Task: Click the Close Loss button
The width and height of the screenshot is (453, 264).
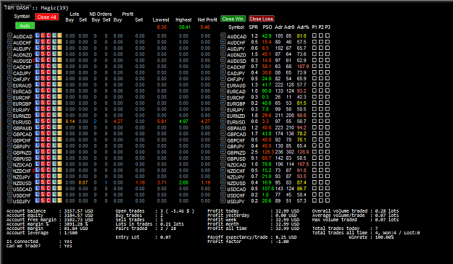Action: (x=262, y=19)
